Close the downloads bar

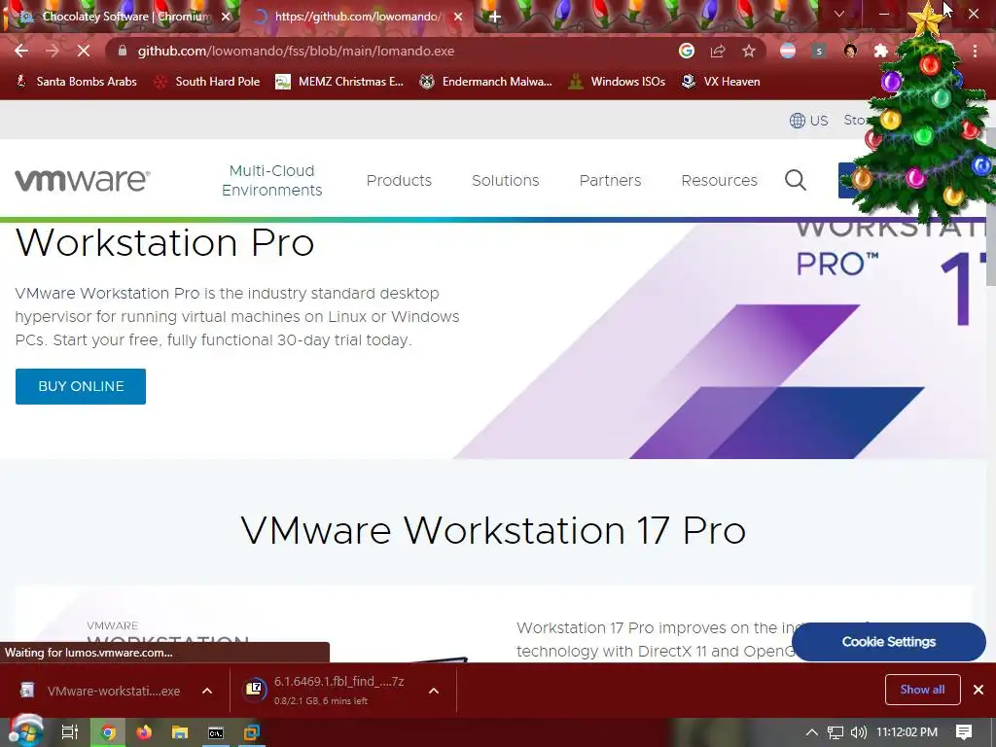978,690
